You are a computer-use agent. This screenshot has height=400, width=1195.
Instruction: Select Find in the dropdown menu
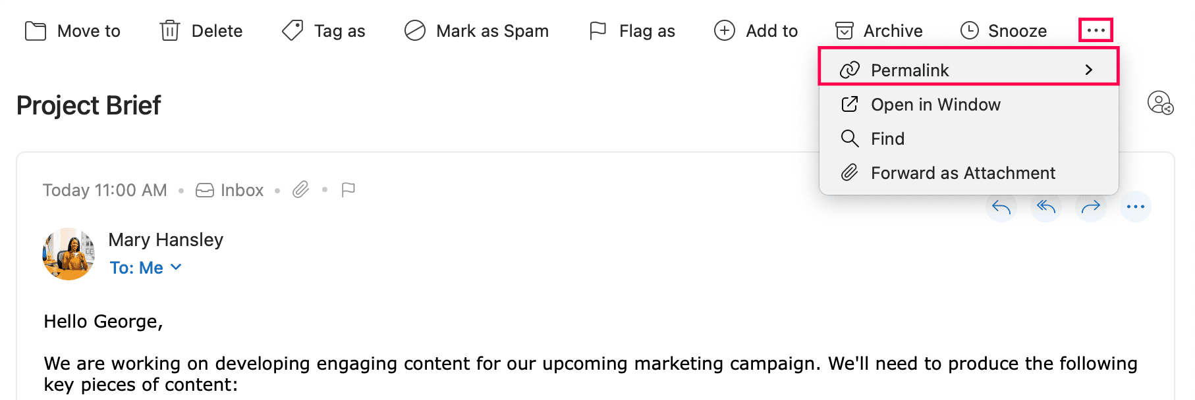pos(887,139)
